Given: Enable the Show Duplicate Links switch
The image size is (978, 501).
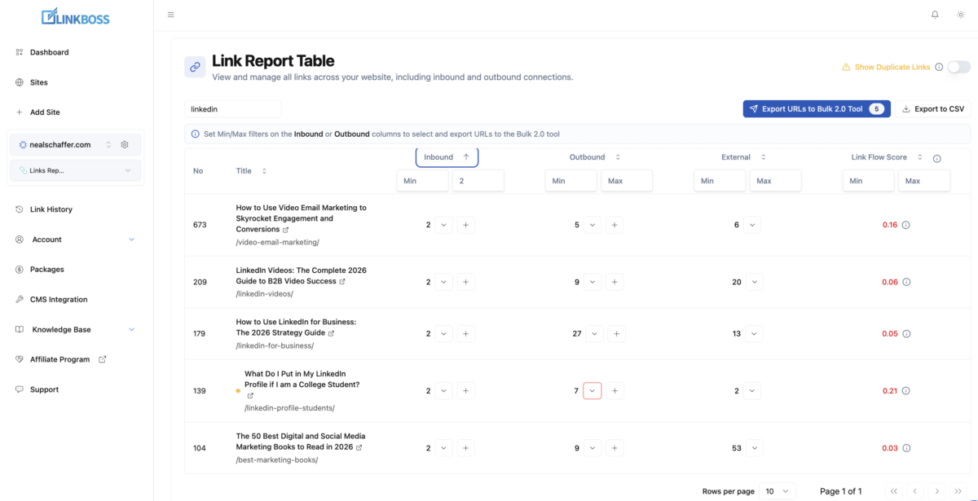Looking at the screenshot, I should pos(958,67).
